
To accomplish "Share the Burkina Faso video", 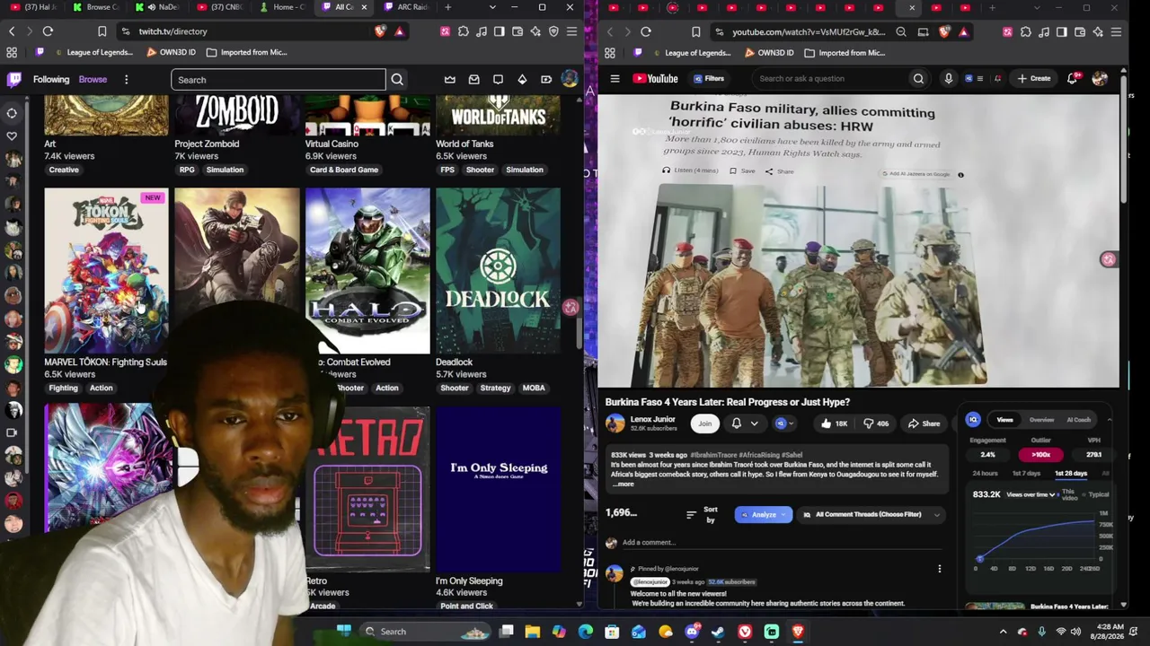I will tap(924, 423).
